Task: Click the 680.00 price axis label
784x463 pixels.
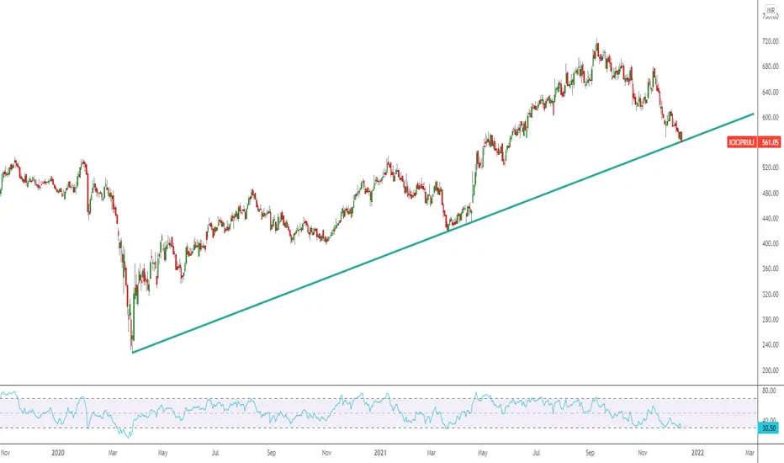Action: (x=770, y=67)
